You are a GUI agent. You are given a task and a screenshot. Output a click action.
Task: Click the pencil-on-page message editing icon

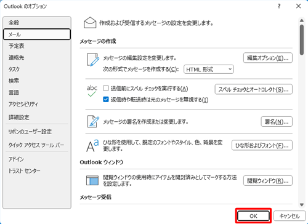93,60
